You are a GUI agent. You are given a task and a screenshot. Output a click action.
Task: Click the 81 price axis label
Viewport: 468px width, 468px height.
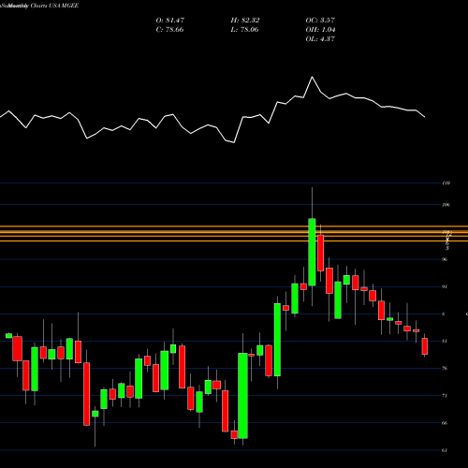[x=445, y=341]
